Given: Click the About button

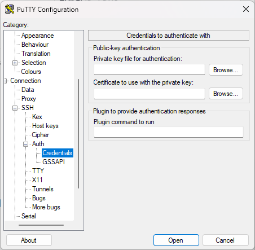Looking at the screenshot, I should 29,240.
